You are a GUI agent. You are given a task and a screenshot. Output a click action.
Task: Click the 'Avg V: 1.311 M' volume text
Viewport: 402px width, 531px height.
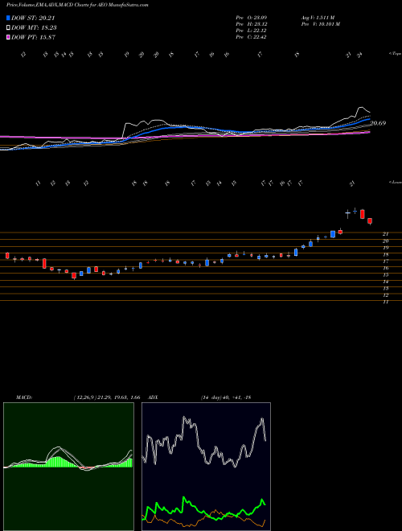pos(318,17)
